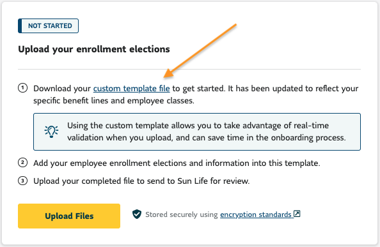Click the circled step 2 number
The image size is (380, 247).
[x=23, y=163]
